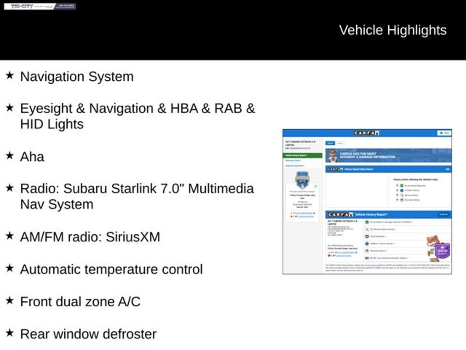Click the star bullet beside Aha
466x350 pixels.
pyautogui.click(x=10, y=156)
